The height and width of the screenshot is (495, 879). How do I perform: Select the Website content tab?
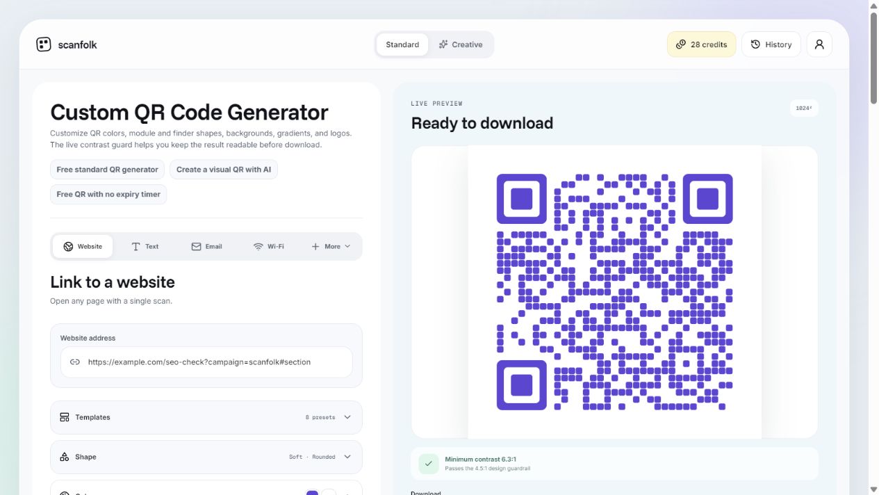[83, 246]
